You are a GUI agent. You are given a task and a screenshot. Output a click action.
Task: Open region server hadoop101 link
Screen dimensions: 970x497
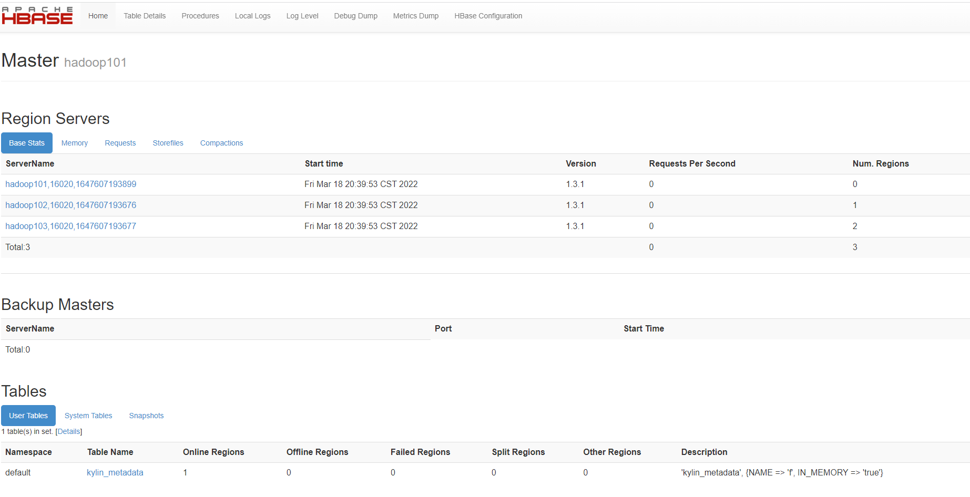pyautogui.click(x=71, y=184)
